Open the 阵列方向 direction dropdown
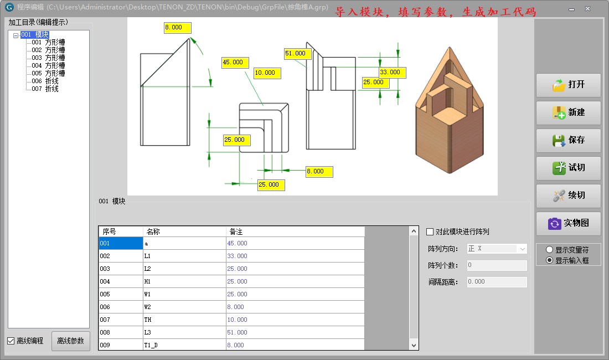Screen dimensions: 609x360 coord(522,249)
